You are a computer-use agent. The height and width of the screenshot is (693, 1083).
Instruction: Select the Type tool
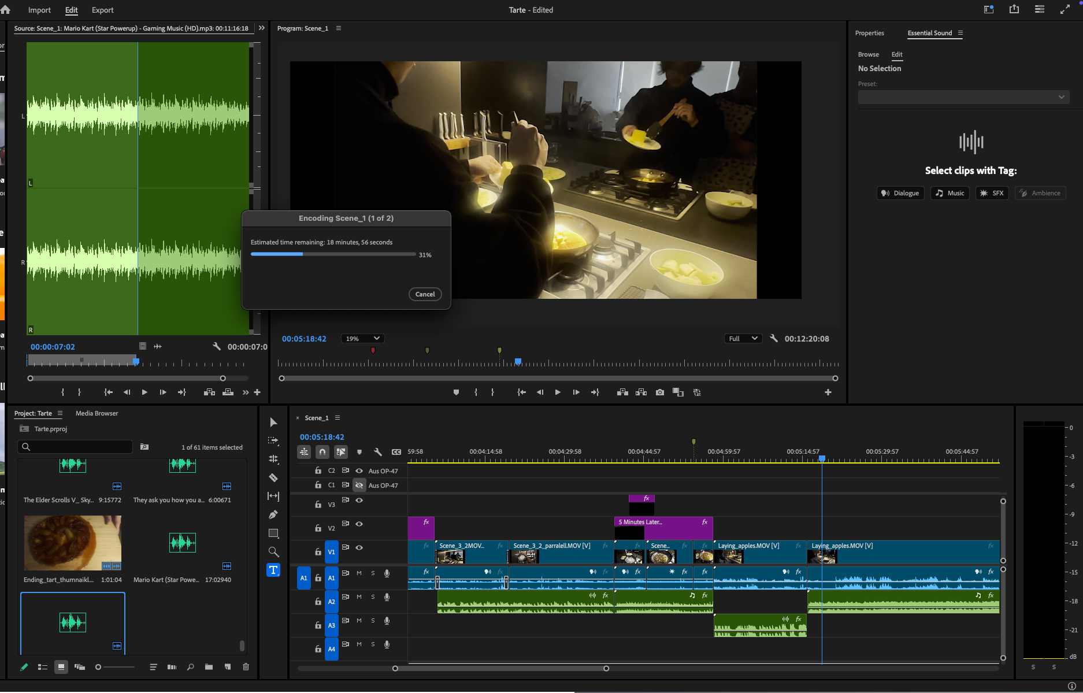pyautogui.click(x=273, y=570)
